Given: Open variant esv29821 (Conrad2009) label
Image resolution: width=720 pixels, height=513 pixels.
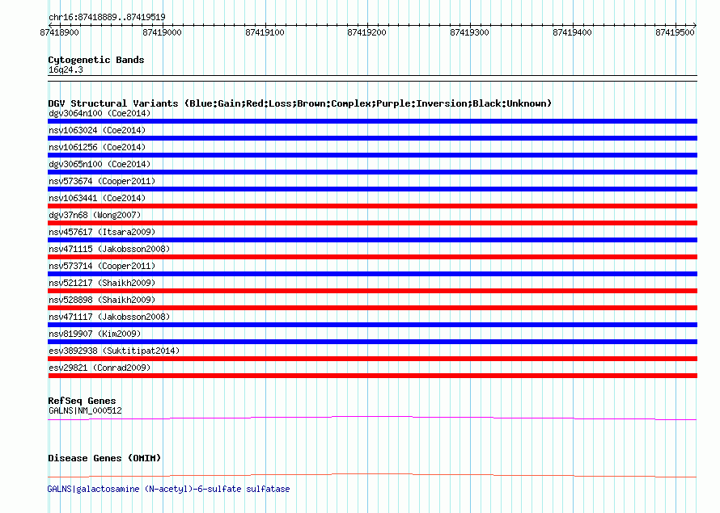Looking at the screenshot, I should click(x=100, y=368).
